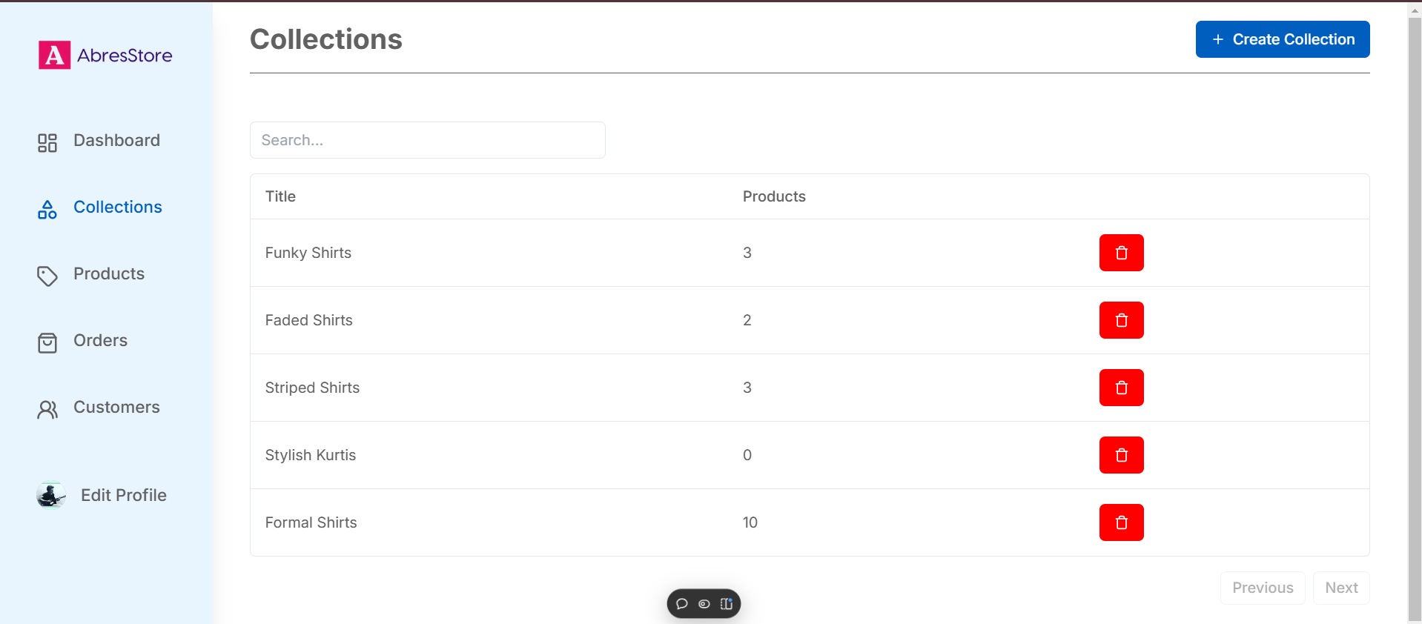Delete the Faded Shirts collection
Image resolution: width=1422 pixels, height=624 pixels.
point(1121,320)
